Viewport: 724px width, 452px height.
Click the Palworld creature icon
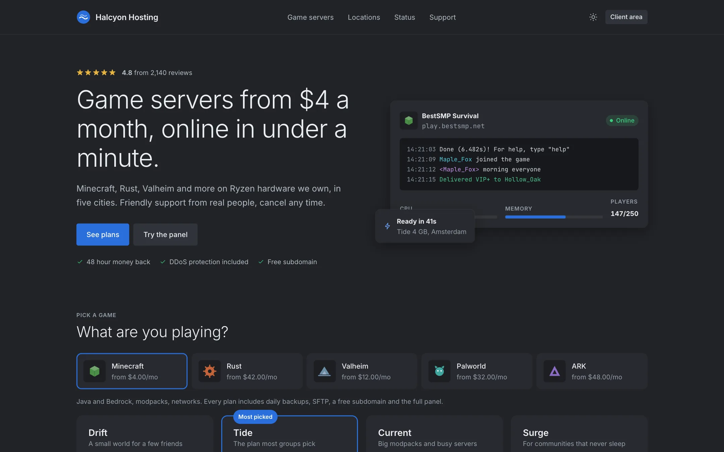[439, 371]
